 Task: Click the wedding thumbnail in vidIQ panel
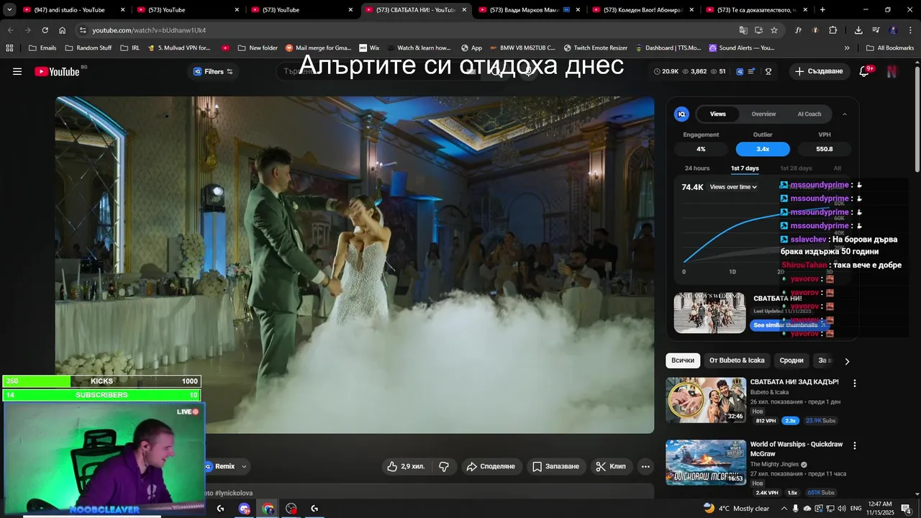click(x=709, y=312)
